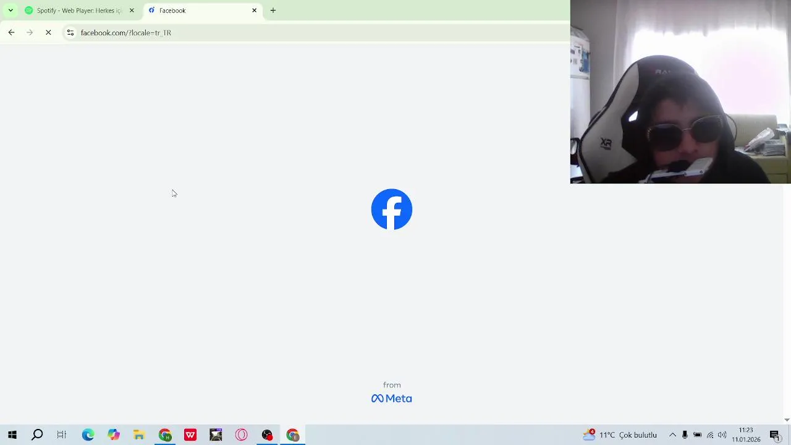791x445 pixels.
Task: Launch Microsoft Edge from the taskbar
Action: [x=88, y=435]
